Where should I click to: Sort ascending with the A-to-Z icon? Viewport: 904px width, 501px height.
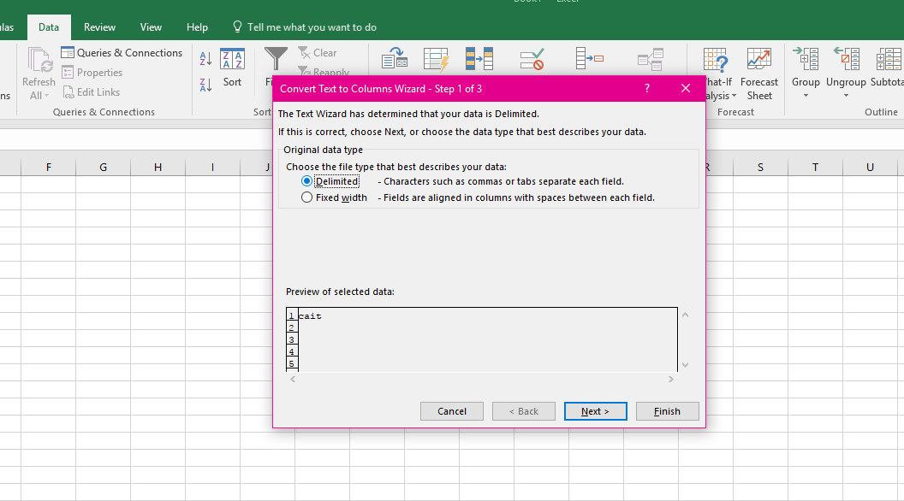coord(205,58)
